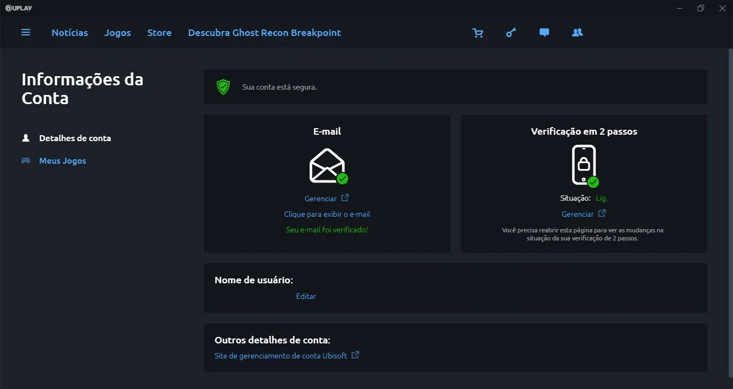Click the 'Nome de usuário:' heading
The width and height of the screenshot is (733, 389).
point(254,280)
